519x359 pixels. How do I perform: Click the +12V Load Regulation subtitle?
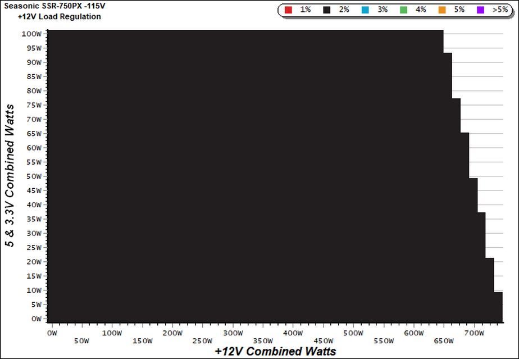point(60,16)
